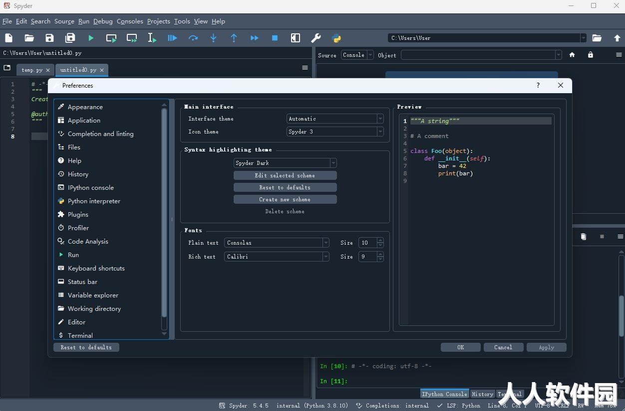The width and height of the screenshot is (625, 411).
Task: Click editor Browse tabs icon
Action: coord(7,68)
